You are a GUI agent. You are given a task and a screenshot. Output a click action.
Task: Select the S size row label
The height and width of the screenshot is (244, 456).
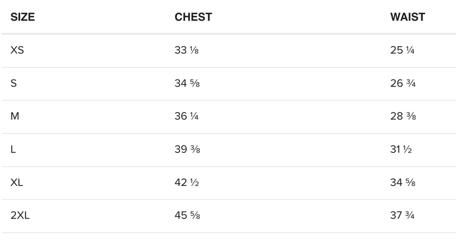click(x=14, y=84)
